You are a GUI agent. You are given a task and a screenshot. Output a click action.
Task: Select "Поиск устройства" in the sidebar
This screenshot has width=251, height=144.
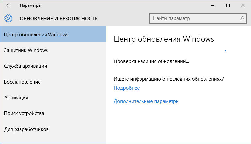pyautogui.click(x=53, y=113)
